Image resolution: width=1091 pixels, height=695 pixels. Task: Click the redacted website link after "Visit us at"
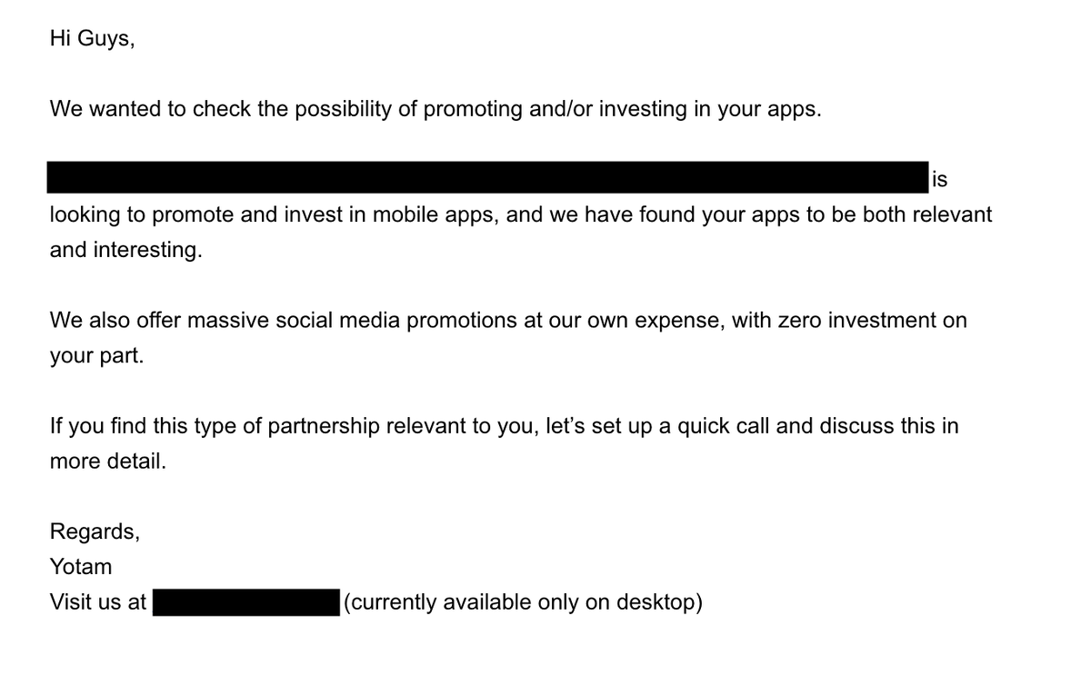[246, 602]
